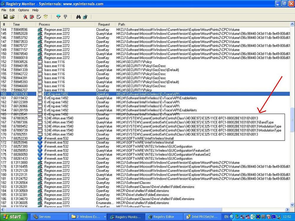The width and height of the screenshot is (295, 221).
Task: Select the GUIConfiguration\FeatureSet1 path
Action: point(163,151)
